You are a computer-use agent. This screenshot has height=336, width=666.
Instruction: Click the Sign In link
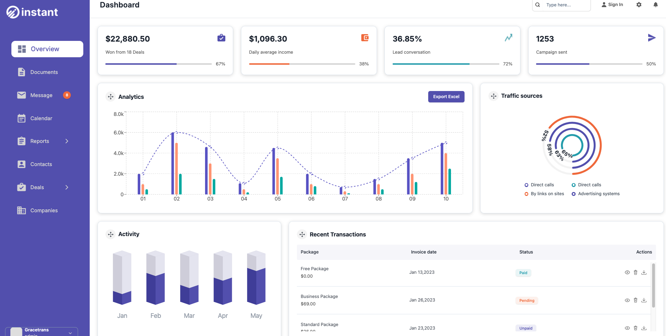click(612, 5)
